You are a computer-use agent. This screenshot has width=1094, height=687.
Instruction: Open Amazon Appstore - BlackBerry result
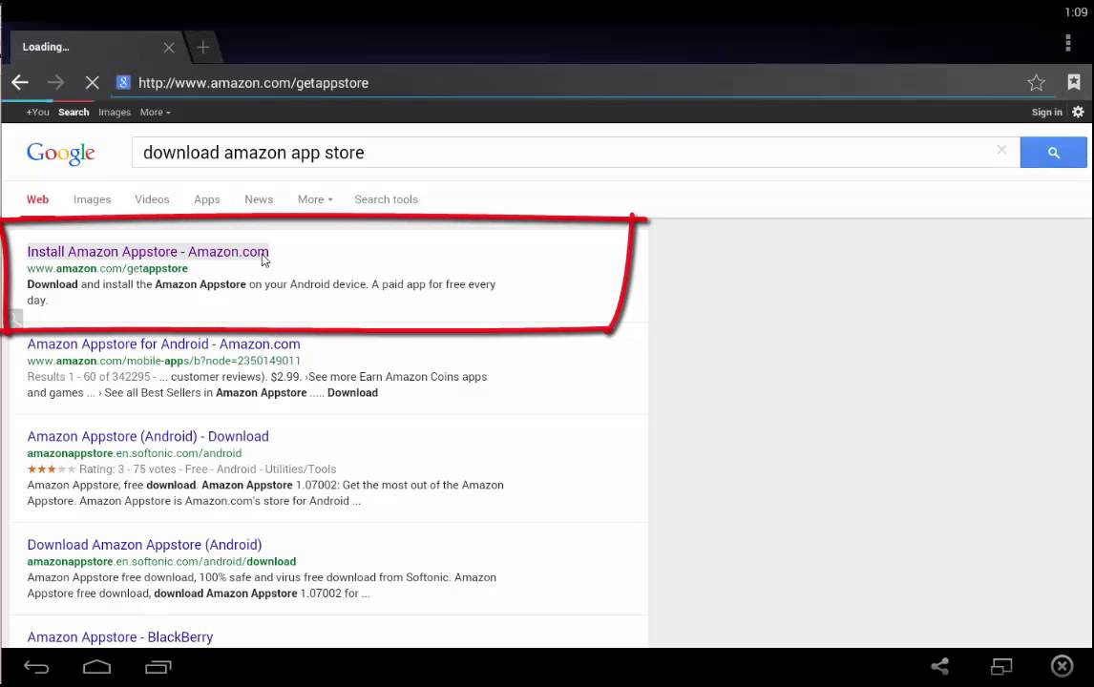(x=120, y=636)
